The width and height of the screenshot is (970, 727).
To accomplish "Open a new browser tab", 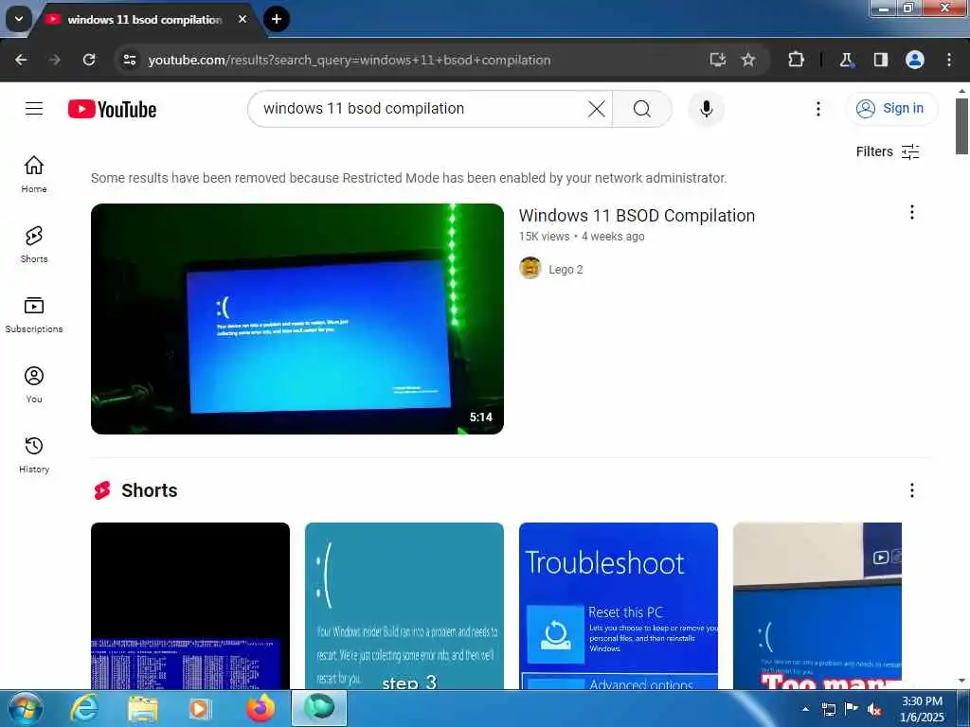I will (x=277, y=19).
